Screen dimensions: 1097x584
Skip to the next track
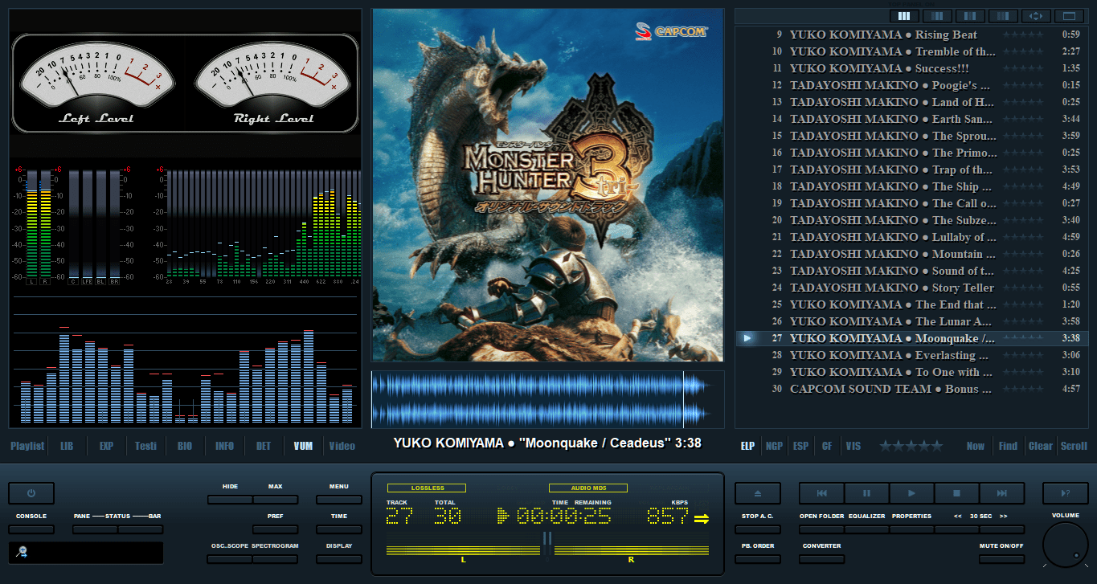pos(1001,493)
